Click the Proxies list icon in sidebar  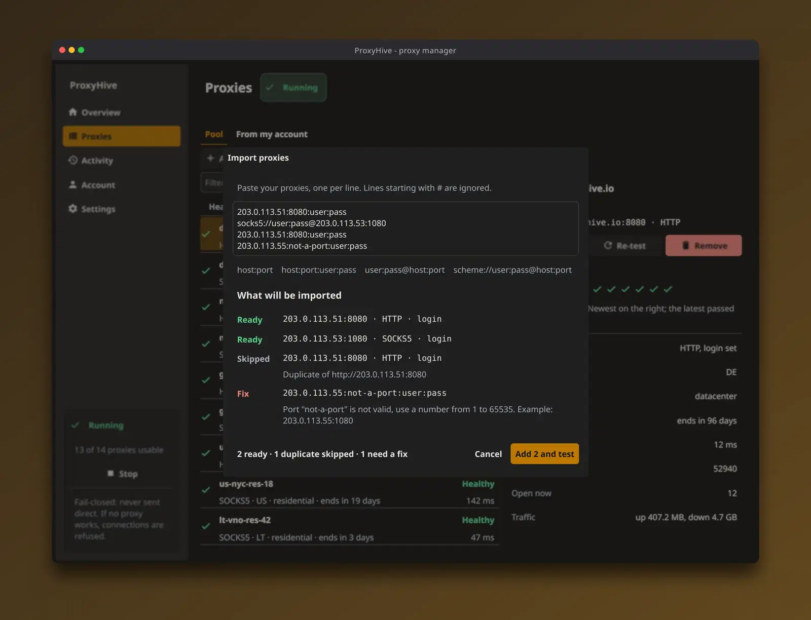tap(73, 136)
